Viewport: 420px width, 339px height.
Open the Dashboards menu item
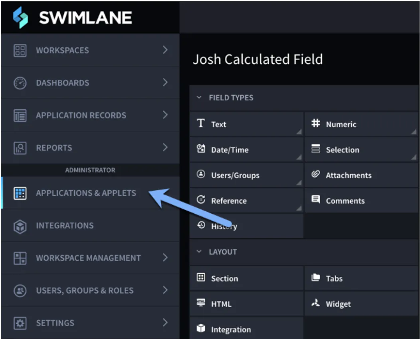90,83
